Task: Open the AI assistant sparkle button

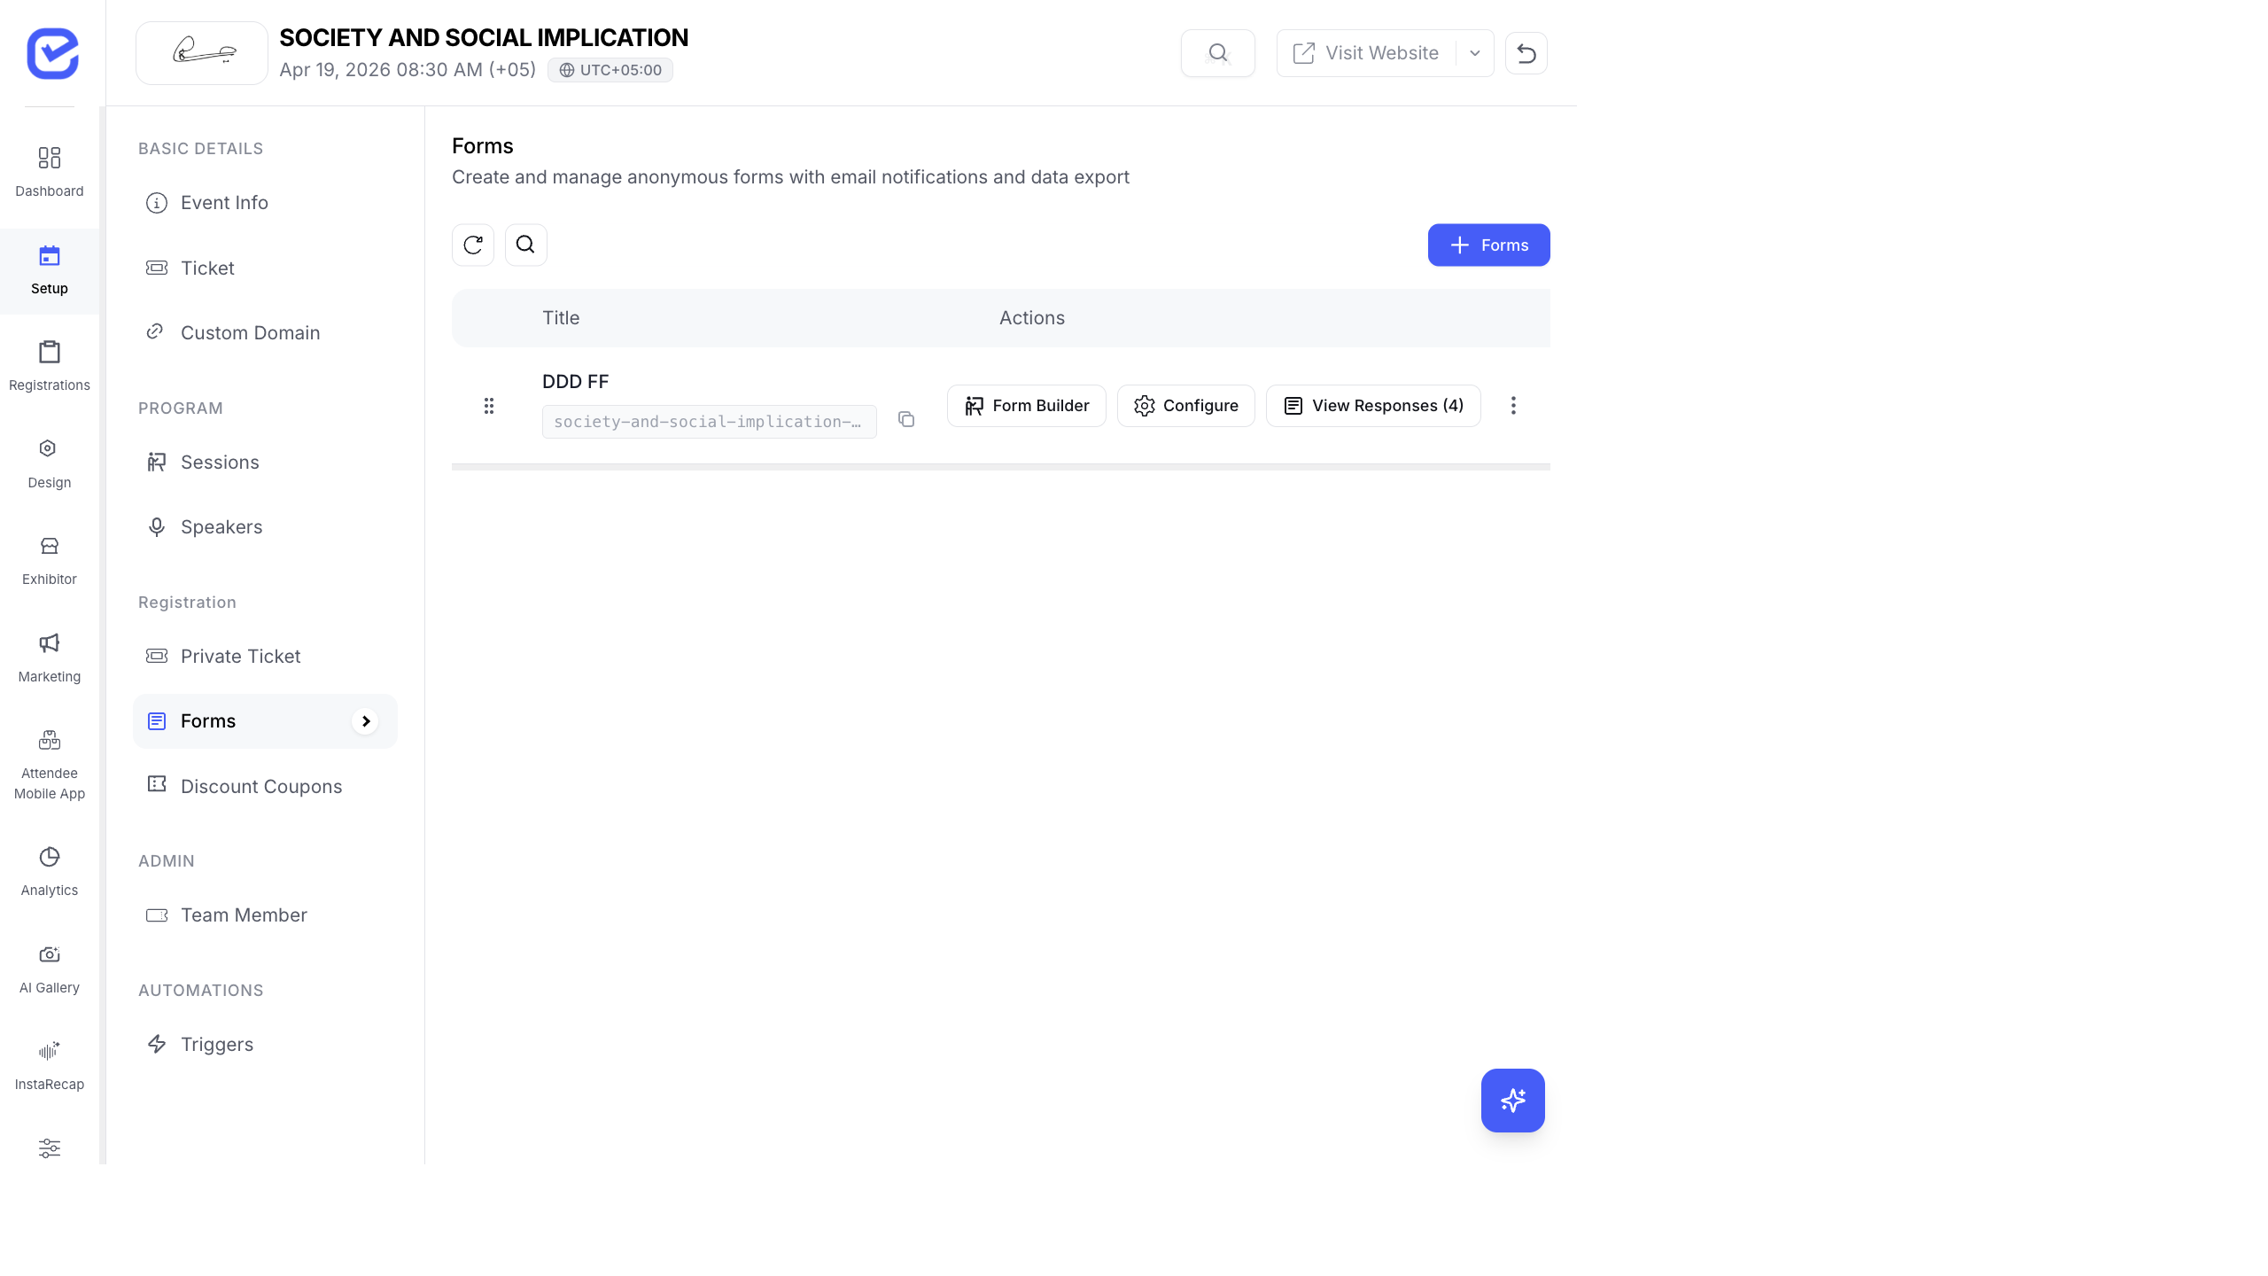Action: [x=1513, y=1101]
